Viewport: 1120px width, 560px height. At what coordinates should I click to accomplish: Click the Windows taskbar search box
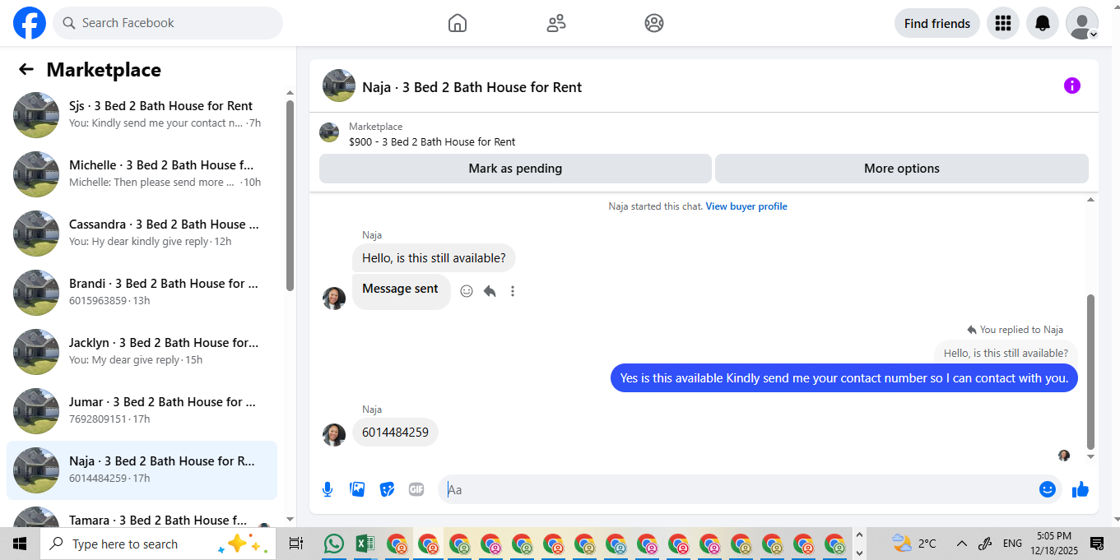click(x=158, y=544)
